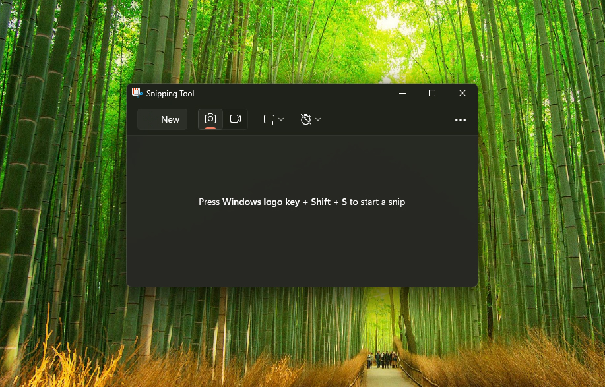Click the rectangle snipping shape icon
The image size is (605, 387).
[268, 119]
